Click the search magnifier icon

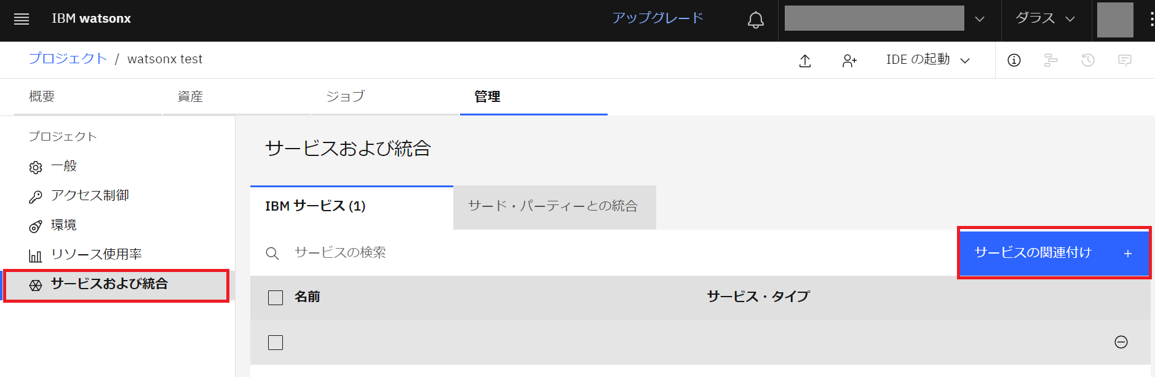tap(272, 253)
